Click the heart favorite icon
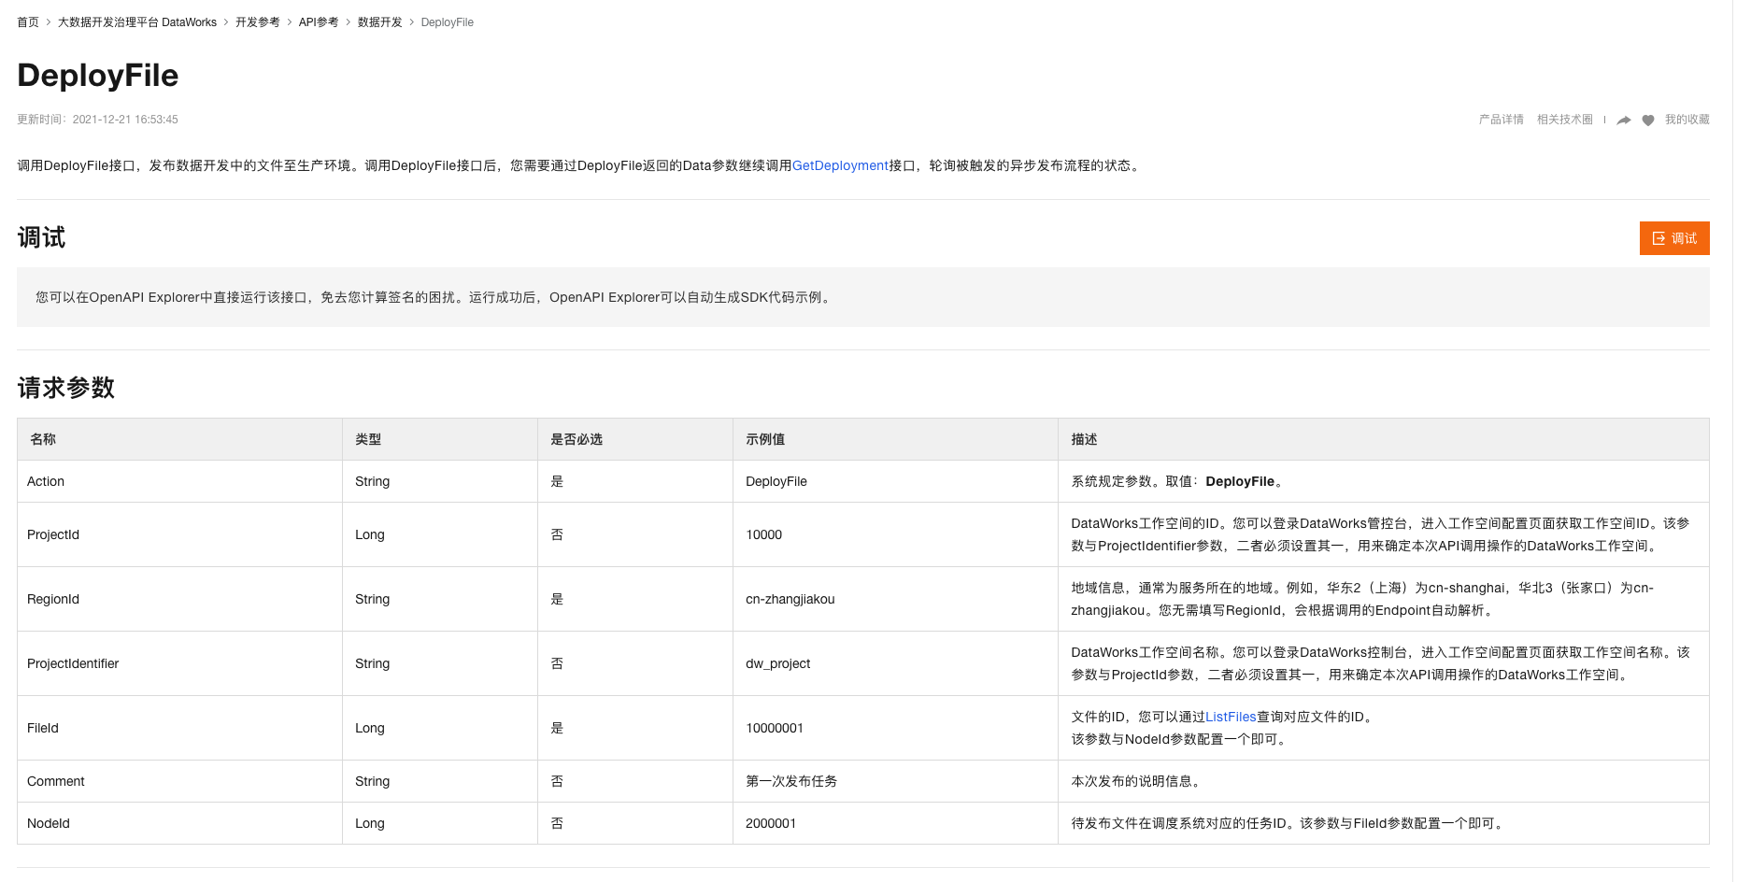Screen dimensions: 1751x882 pos(1648,120)
